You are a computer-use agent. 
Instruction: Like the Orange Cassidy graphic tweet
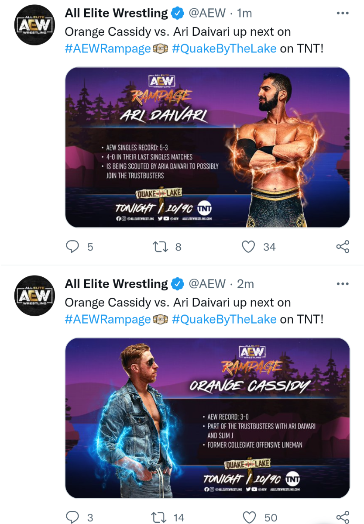click(249, 517)
